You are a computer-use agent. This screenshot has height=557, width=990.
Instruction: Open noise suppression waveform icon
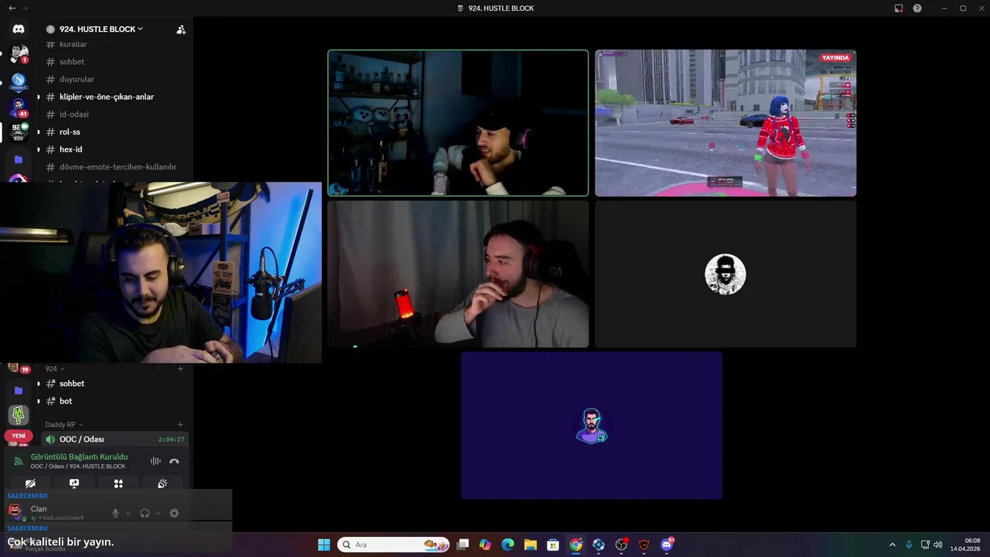point(155,461)
